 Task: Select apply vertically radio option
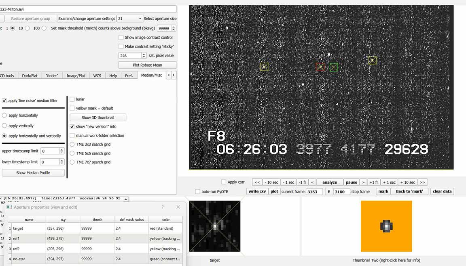(x=4, y=126)
